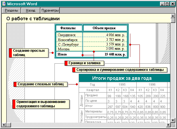The width and height of the screenshot is (177, 129).
Task: Open the Параметры options menu
Action: 50,10
